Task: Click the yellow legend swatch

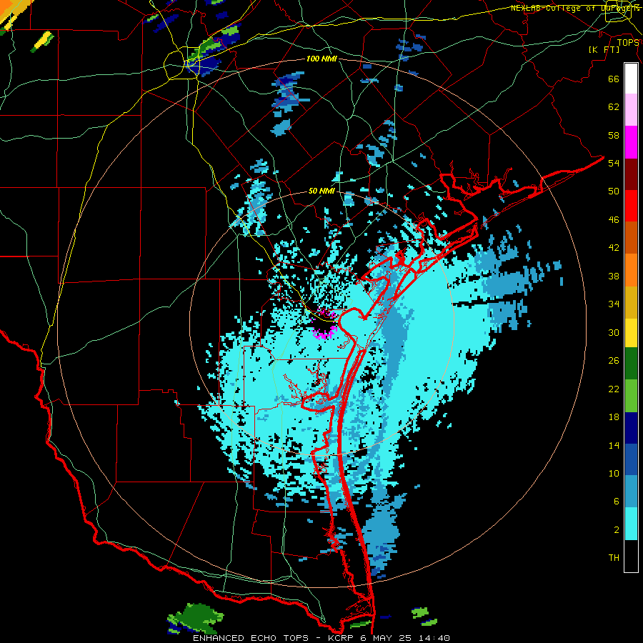Action: [x=631, y=333]
